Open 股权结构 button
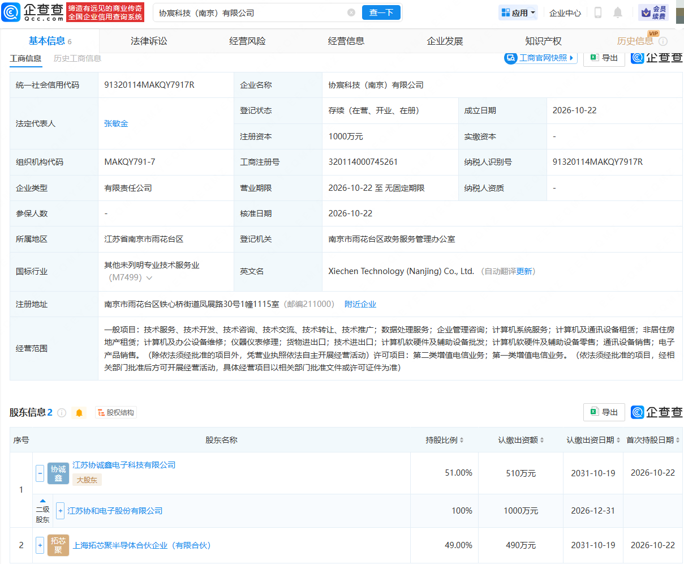Screen dimensions: 684x564 click(116, 413)
